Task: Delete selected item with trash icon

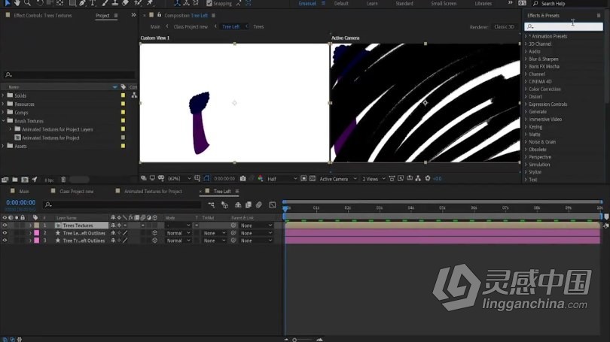Action: pos(63,180)
